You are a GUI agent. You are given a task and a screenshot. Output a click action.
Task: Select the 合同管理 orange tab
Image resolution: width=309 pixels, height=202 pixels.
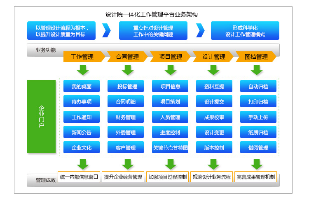[x=127, y=57]
